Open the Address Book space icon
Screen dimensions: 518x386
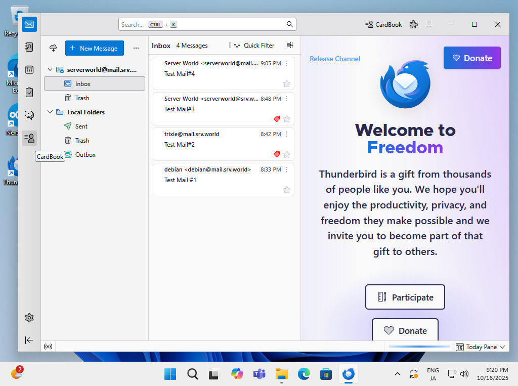[29, 47]
